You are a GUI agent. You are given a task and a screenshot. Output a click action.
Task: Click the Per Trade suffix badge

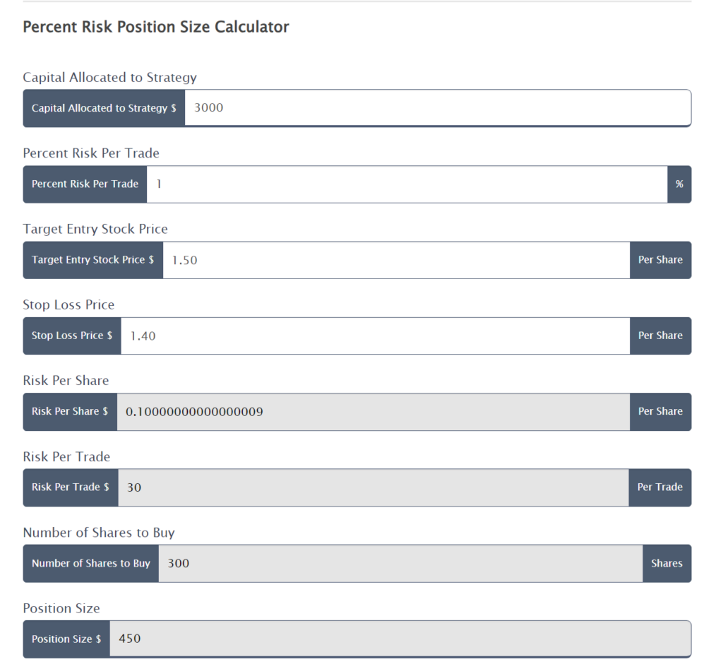point(659,487)
